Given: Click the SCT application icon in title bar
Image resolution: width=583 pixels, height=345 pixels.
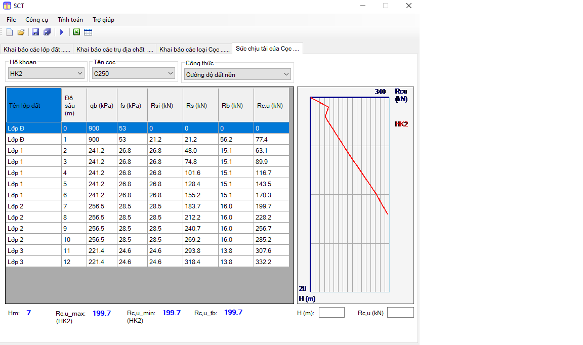Looking at the screenshot, I should [7, 6].
